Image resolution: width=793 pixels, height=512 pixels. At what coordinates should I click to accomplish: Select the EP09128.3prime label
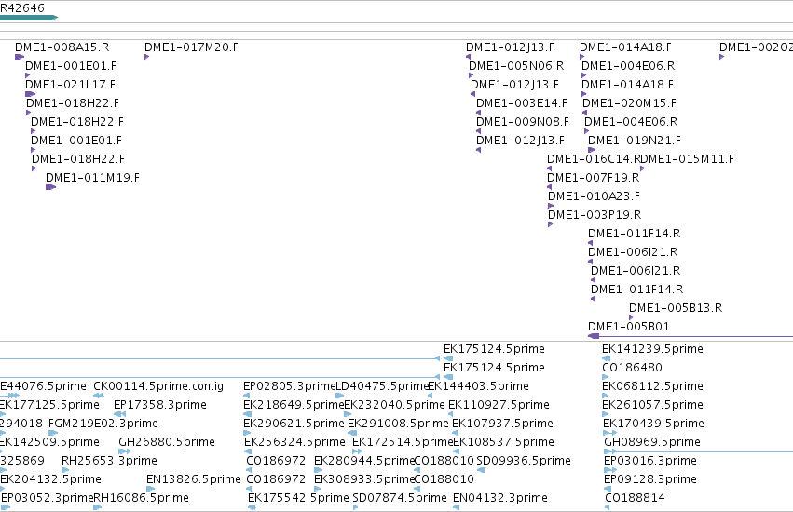click(650, 480)
